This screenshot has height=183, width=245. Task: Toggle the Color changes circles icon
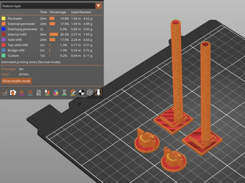click(56, 93)
